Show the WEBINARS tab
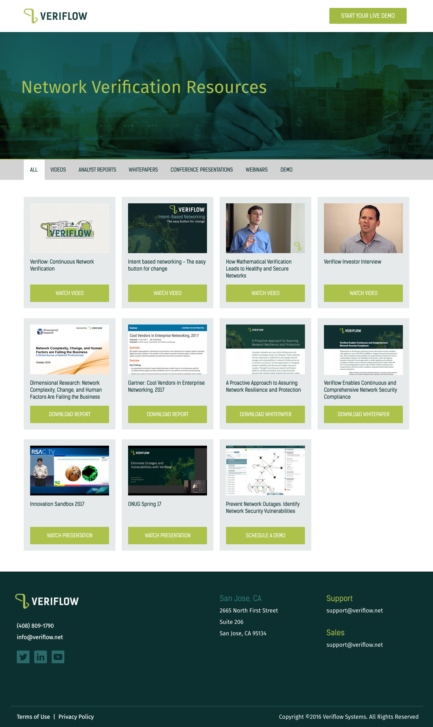 coord(256,170)
